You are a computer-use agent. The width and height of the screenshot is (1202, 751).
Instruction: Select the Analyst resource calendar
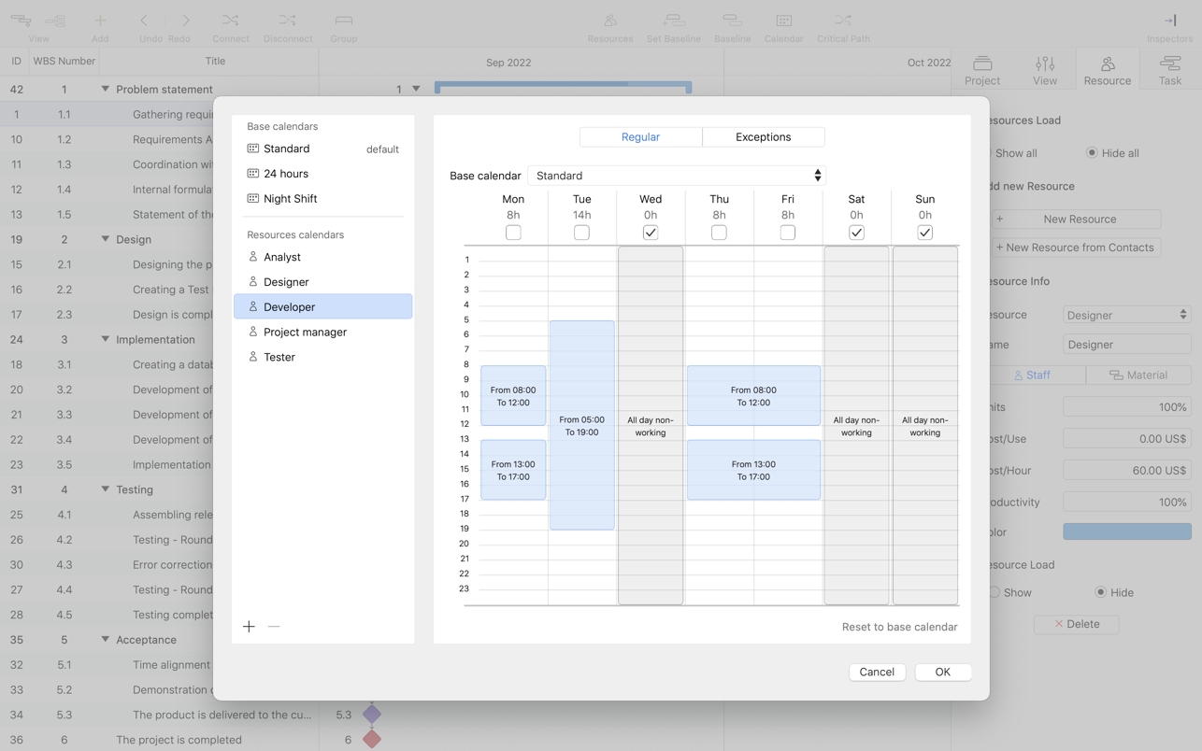(322, 257)
